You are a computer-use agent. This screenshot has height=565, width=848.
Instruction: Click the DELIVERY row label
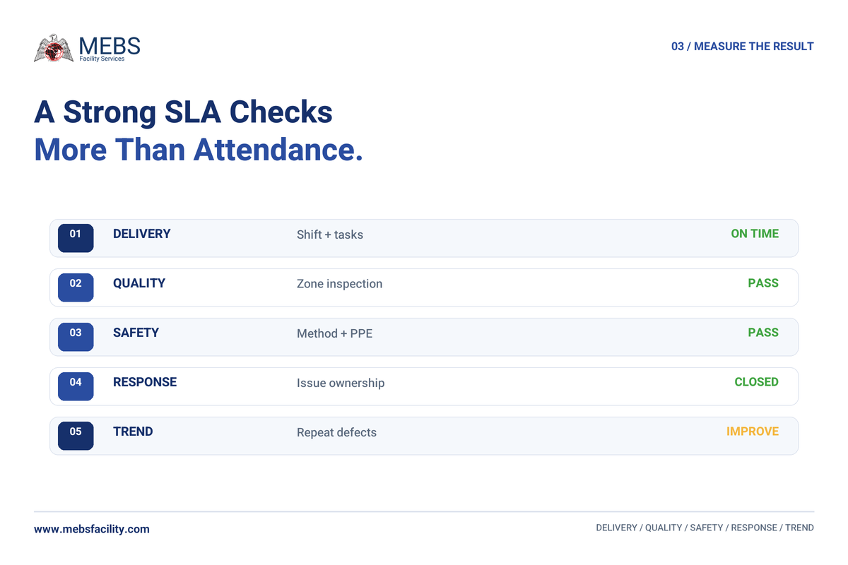pyautogui.click(x=142, y=234)
